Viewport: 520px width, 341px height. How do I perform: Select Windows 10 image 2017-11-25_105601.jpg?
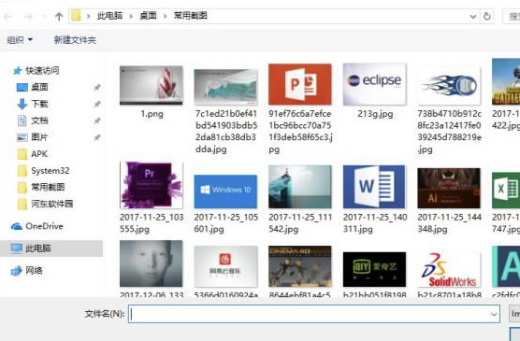pos(225,192)
